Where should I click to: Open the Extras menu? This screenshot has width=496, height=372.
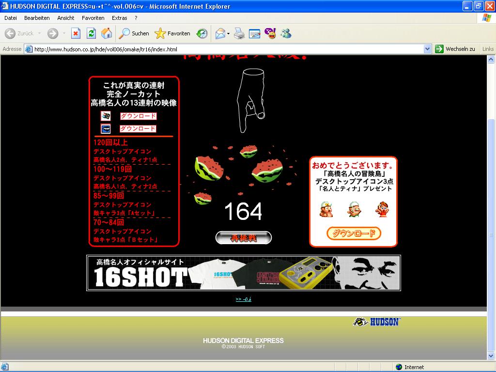tap(119, 18)
